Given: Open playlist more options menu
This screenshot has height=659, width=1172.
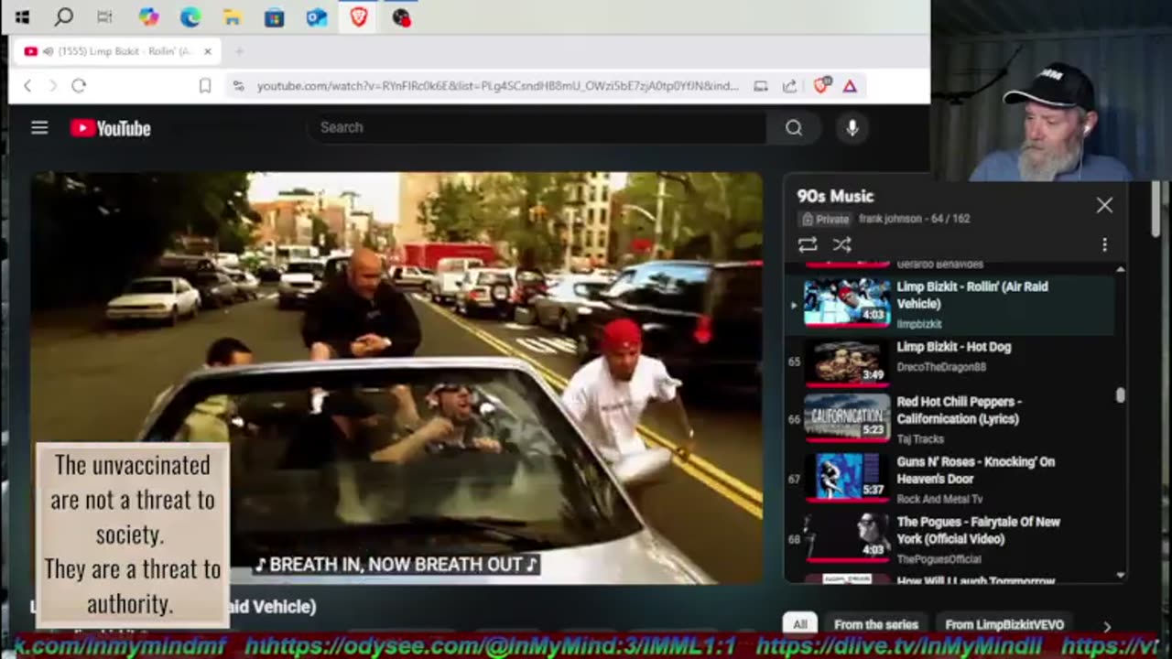Looking at the screenshot, I should pyautogui.click(x=1104, y=244).
